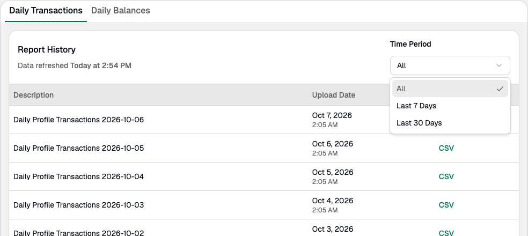Click the Oct 7, 2026 upload date
Image resolution: width=528 pixels, height=236 pixels.
[332, 115]
